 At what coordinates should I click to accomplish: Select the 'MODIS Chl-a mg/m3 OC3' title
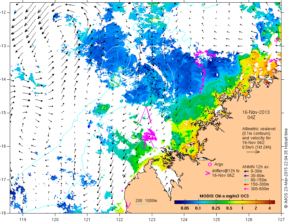coord(224,196)
